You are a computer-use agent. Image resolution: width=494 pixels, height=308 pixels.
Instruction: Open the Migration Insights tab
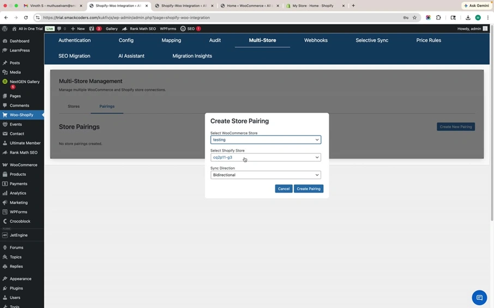tap(192, 56)
